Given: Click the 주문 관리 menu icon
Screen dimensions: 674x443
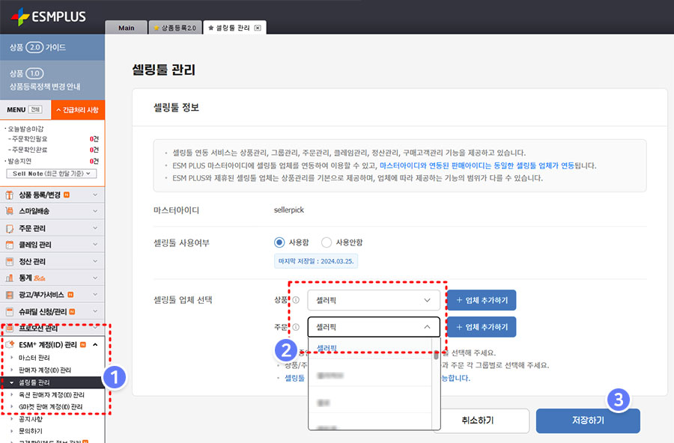Looking at the screenshot, I should 10,228.
